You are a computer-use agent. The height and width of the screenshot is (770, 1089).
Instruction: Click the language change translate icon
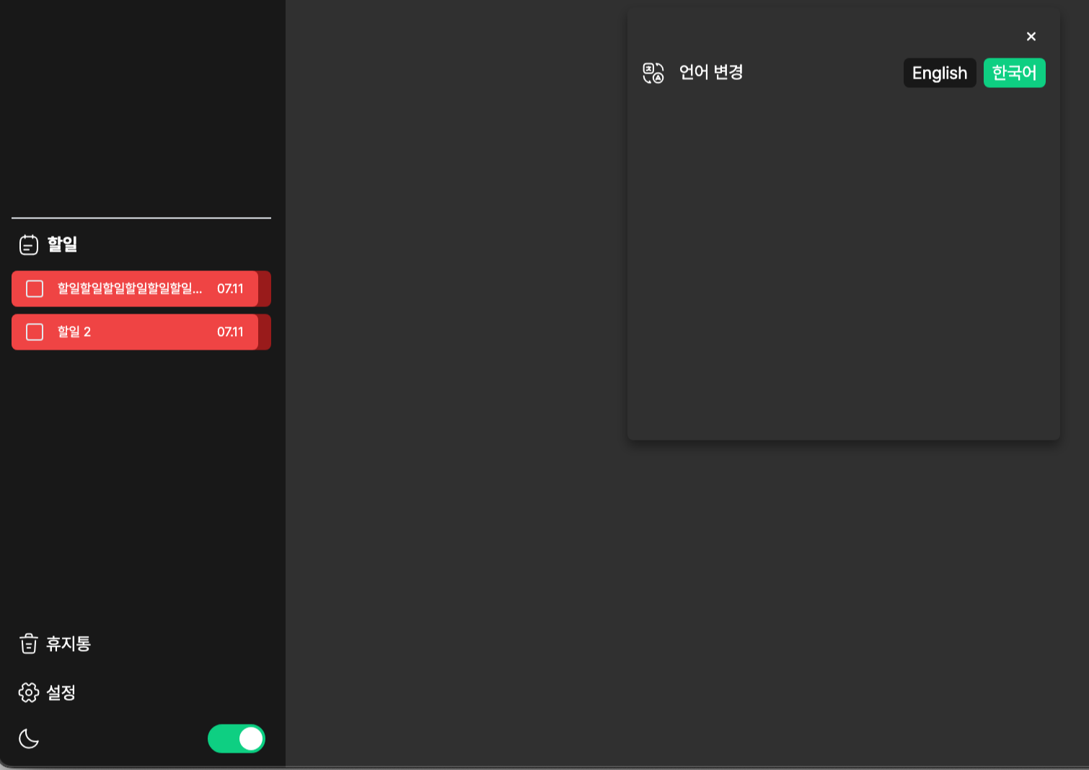[653, 73]
